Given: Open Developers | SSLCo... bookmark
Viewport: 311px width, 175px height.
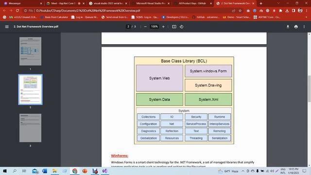Looking at the screenshot, I should tap(175, 17).
